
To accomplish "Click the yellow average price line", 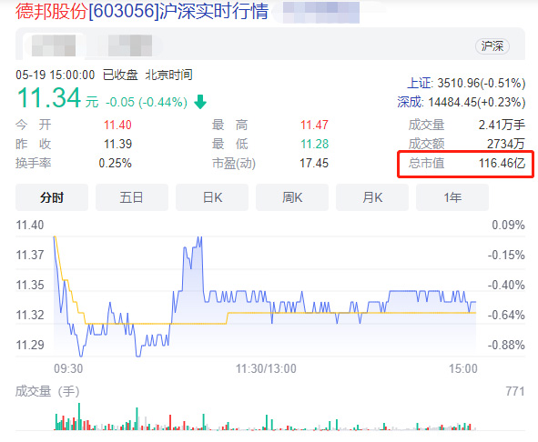I will (350, 313).
